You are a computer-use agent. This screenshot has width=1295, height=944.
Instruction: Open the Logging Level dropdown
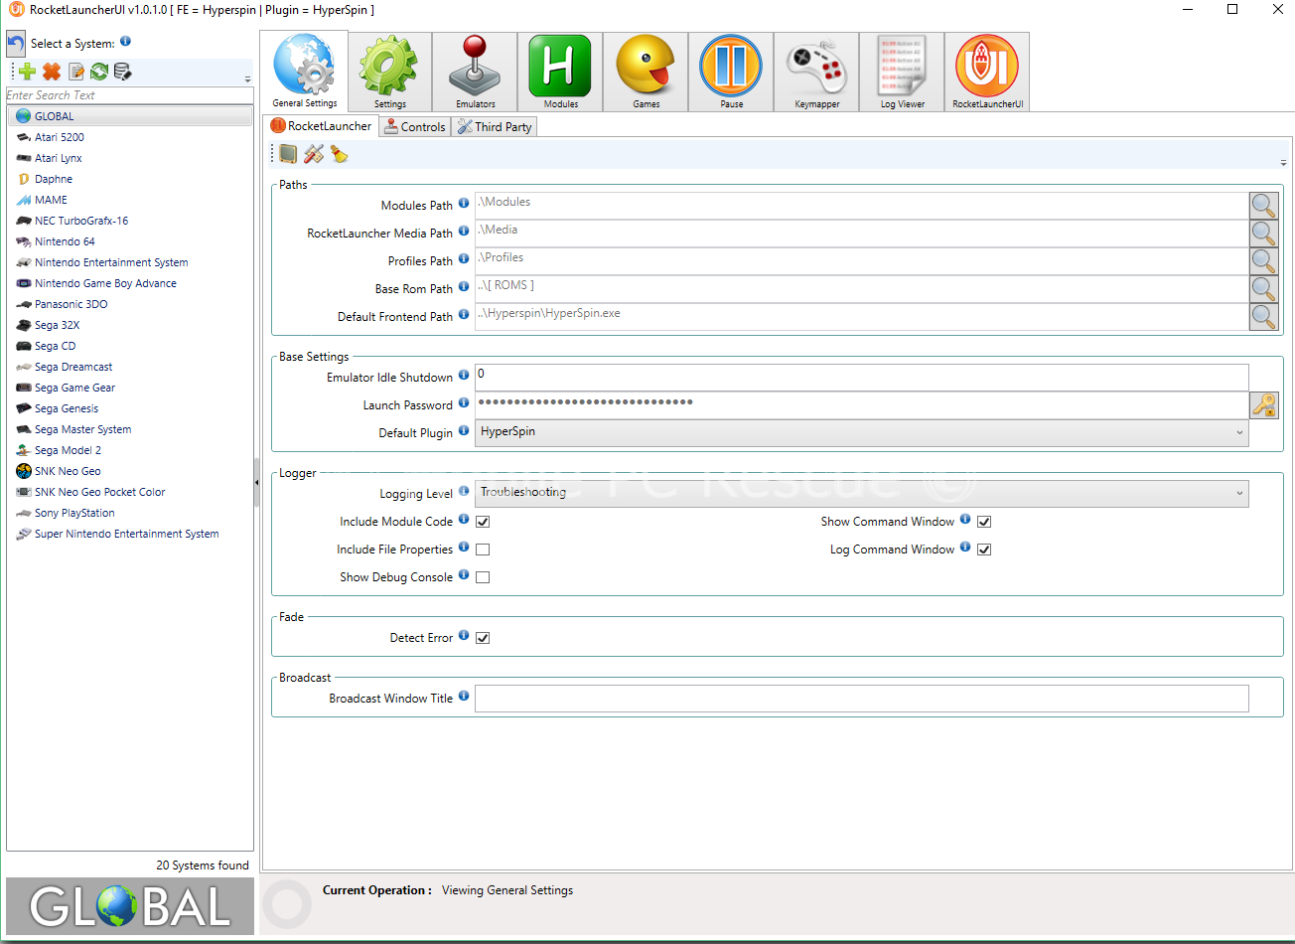861,493
